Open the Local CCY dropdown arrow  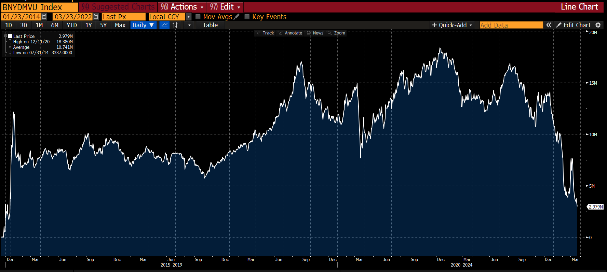[x=188, y=17]
